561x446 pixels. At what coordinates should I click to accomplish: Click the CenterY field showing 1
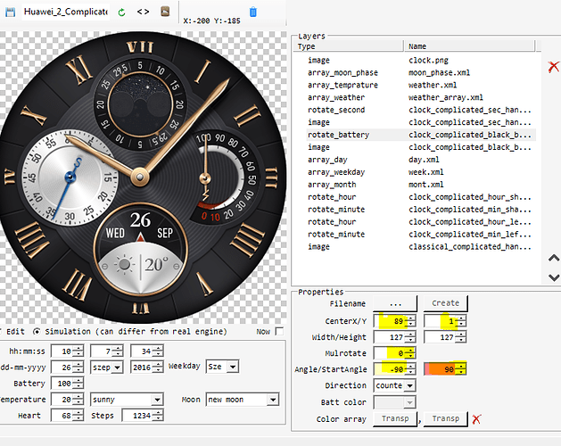tap(445, 321)
